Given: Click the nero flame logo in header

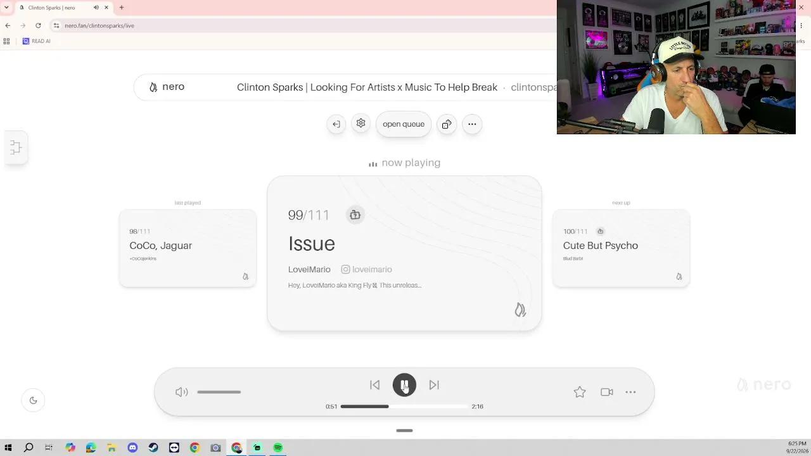Looking at the screenshot, I should click(153, 87).
